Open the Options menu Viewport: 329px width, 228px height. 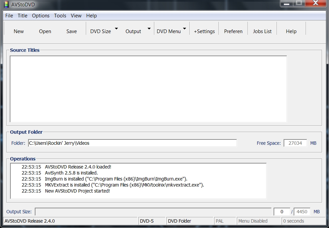(41, 16)
